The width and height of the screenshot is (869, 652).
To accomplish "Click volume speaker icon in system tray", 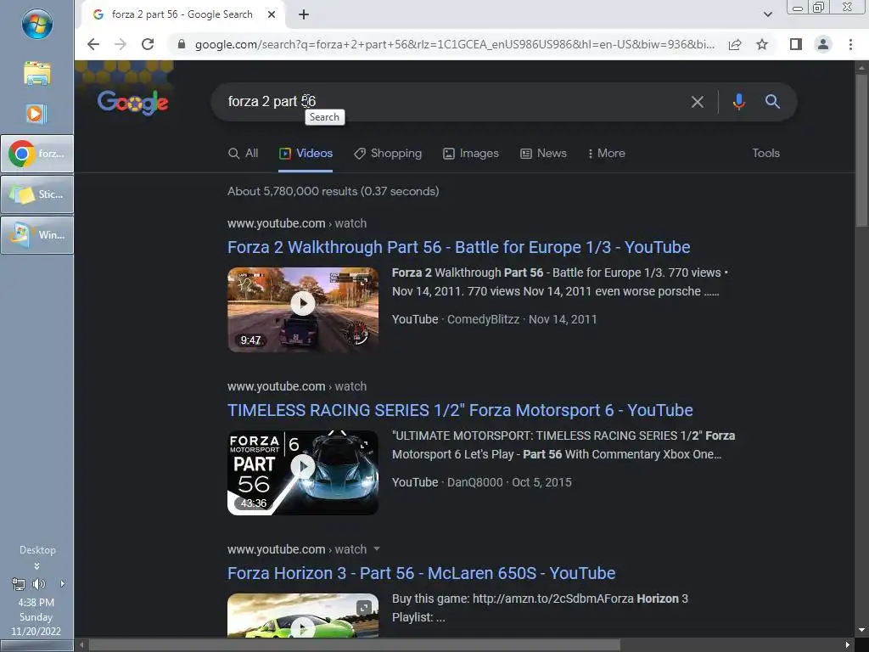I will tap(38, 584).
